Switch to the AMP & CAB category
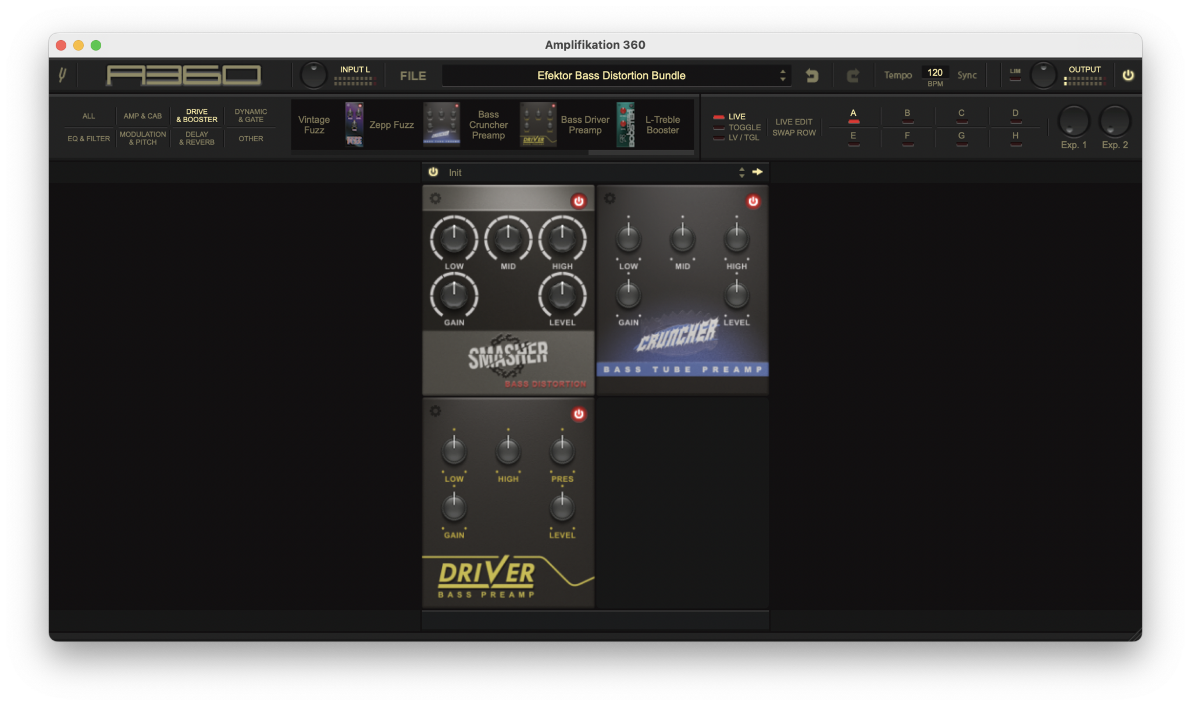This screenshot has width=1191, height=706. (142, 116)
